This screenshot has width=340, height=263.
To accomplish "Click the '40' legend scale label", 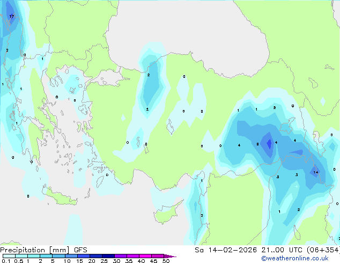I will click(141, 261).
